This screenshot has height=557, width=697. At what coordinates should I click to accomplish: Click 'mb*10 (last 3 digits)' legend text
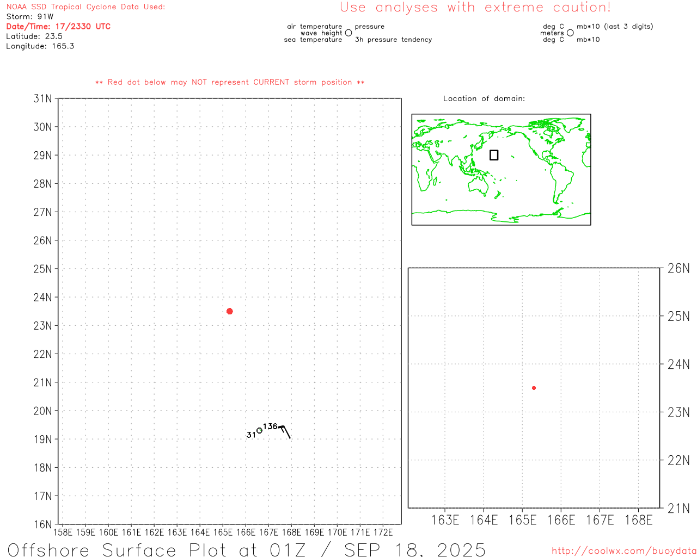tap(615, 26)
